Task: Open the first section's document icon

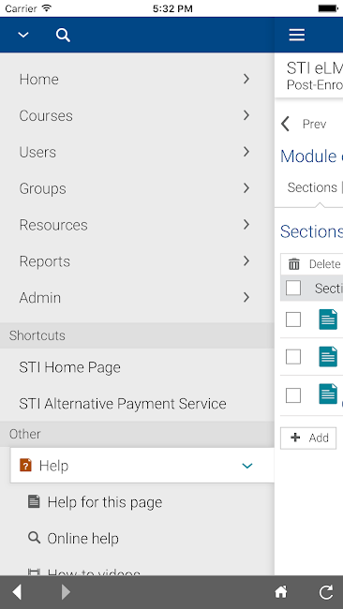Action: (328, 319)
